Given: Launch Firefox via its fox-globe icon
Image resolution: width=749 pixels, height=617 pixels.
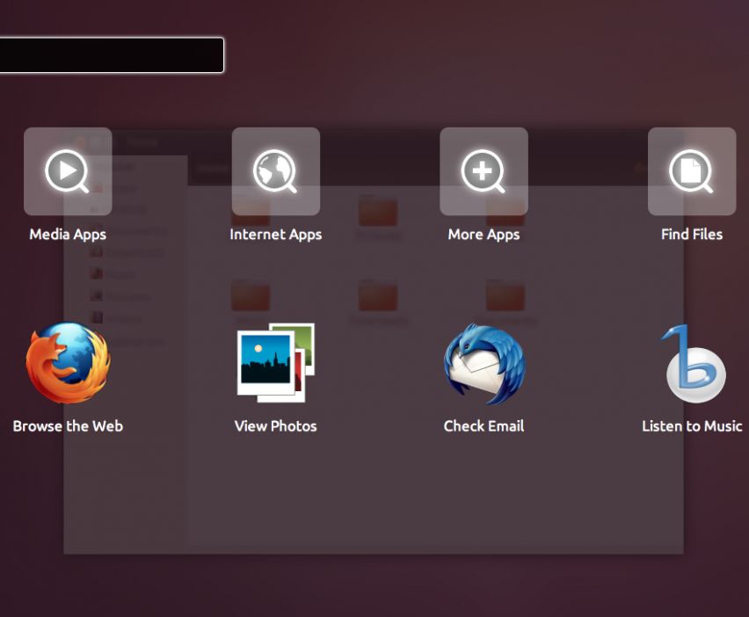Looking at the screenshot, I should point(68,363).
